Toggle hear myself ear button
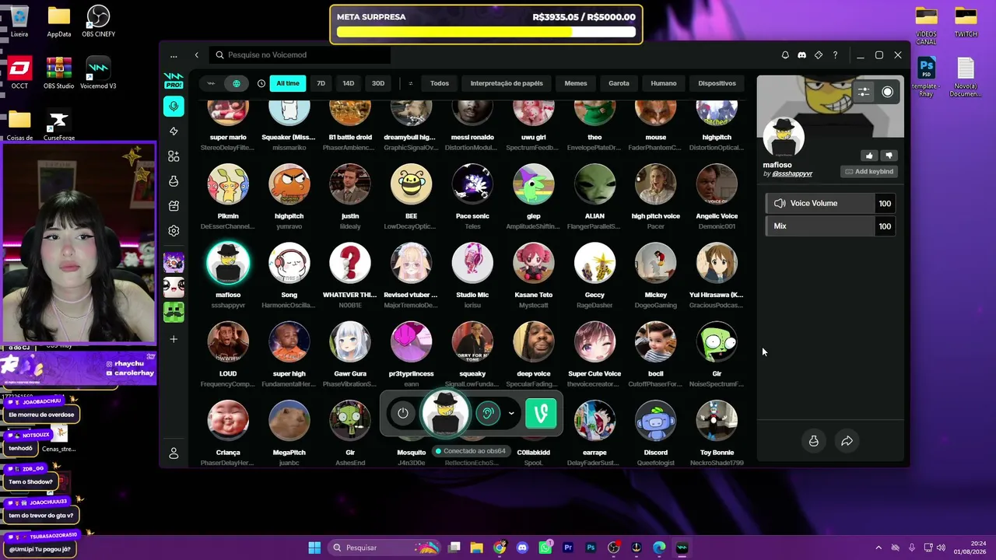 (488, 413)
